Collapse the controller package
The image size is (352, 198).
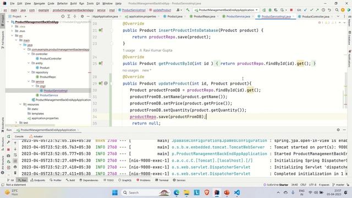(29, 54)
